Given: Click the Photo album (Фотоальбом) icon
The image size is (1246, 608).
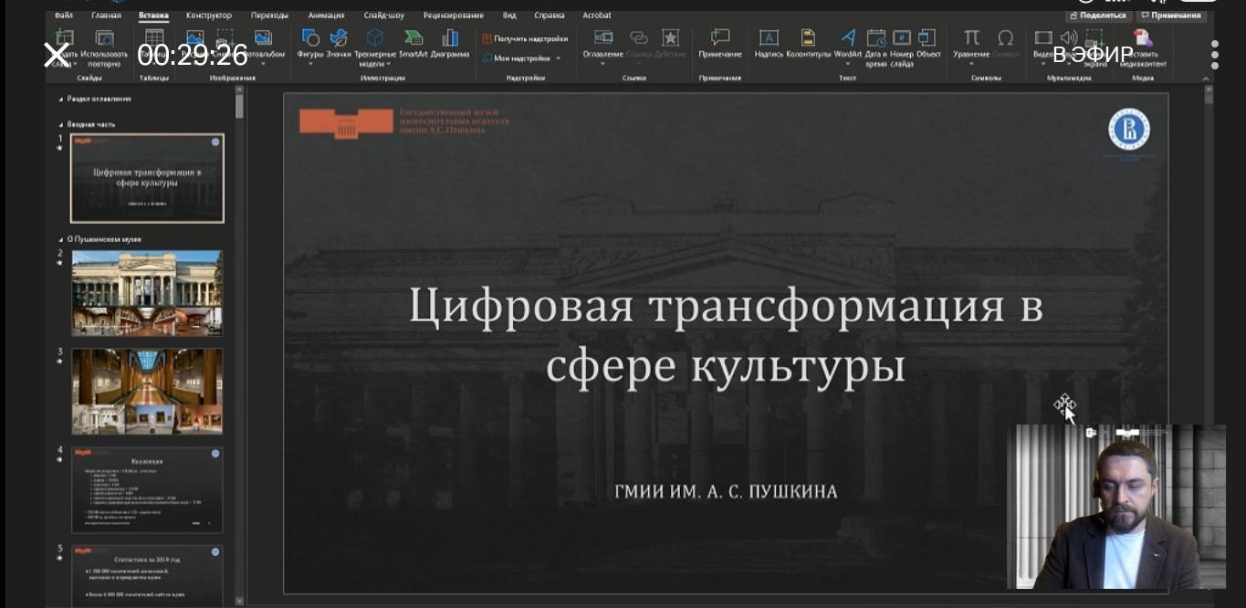Looking at the screenshot, I should point(264,37).
